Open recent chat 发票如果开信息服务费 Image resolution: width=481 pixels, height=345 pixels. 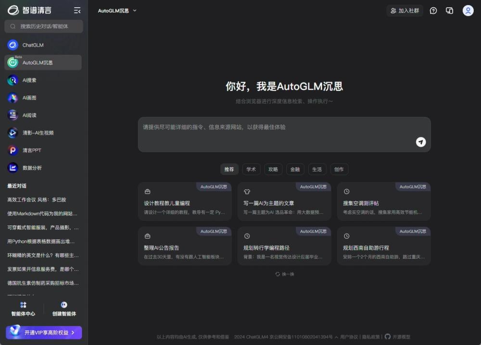pyautogui.click(x=43, y=269)
